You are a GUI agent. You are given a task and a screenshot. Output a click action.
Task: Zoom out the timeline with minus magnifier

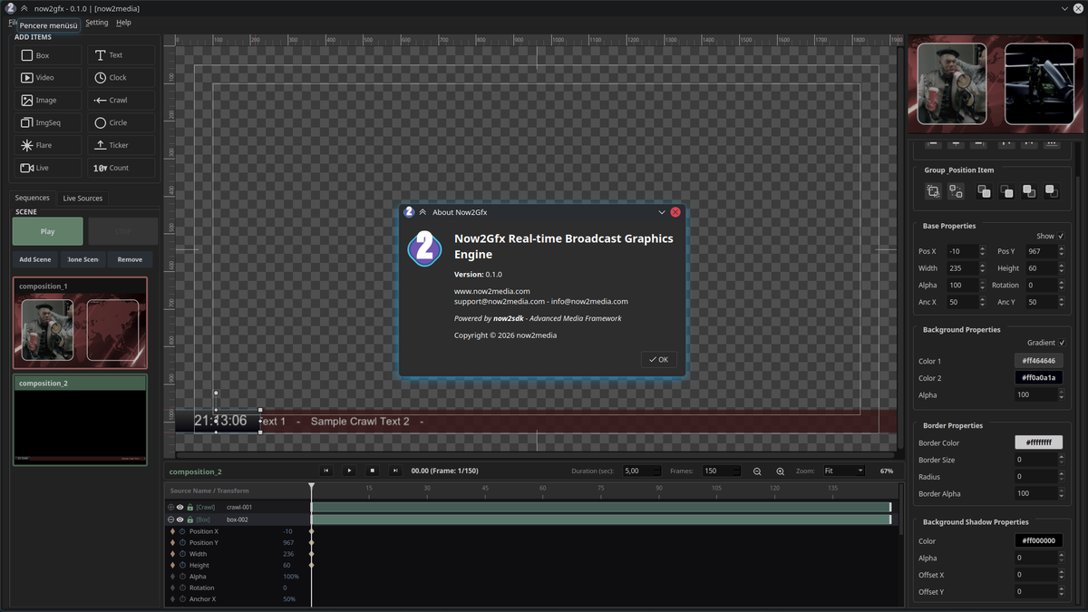click(x=757, y=471)
